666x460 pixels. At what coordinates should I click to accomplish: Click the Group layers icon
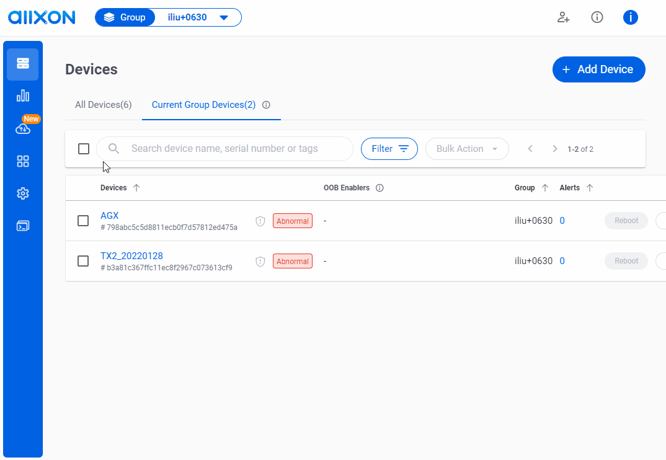coord(109,17)
